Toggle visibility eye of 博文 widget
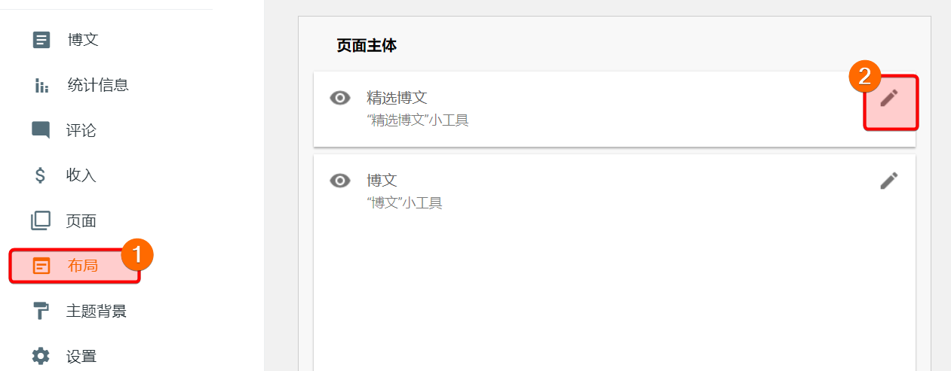 341,181
